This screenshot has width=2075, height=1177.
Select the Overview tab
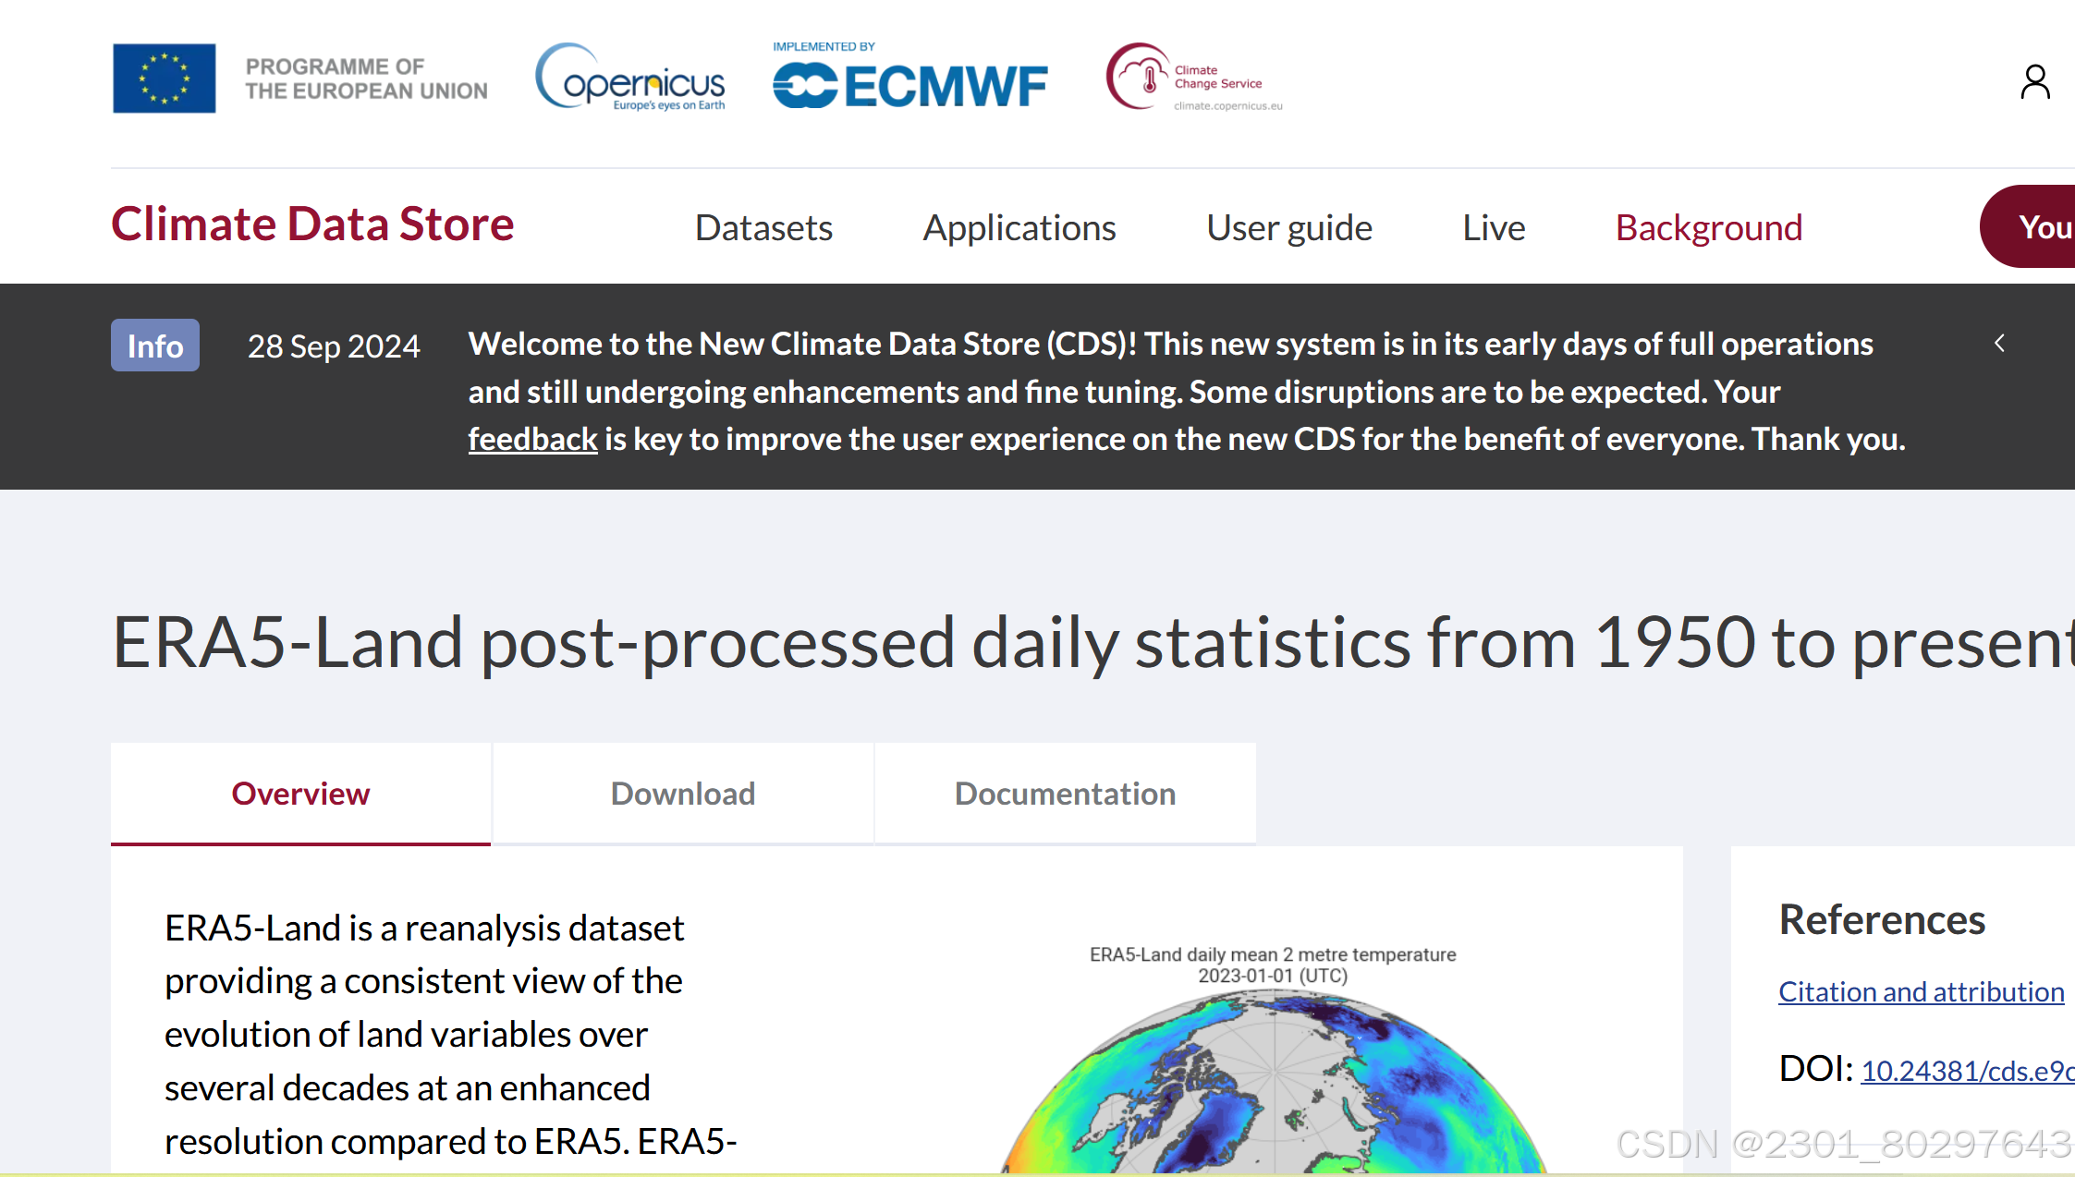300,793
